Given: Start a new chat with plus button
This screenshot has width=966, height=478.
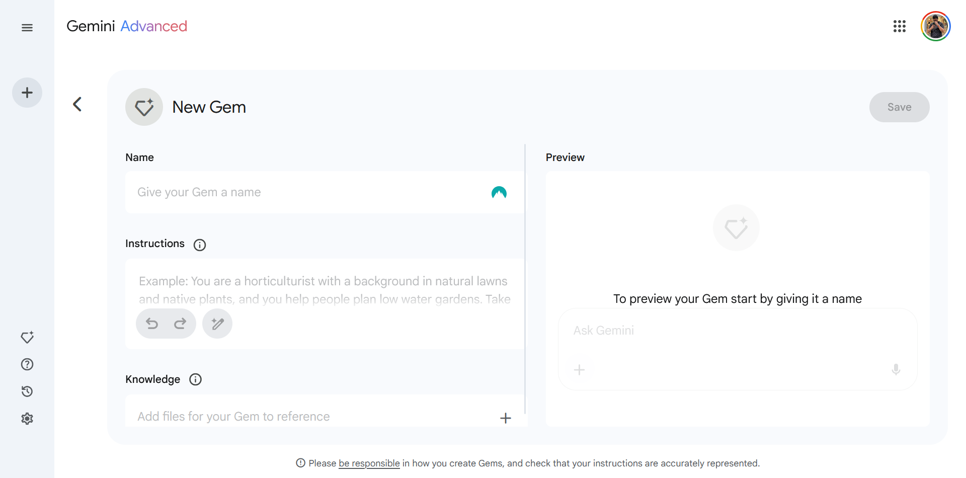Looking at the screenshot, I should coord(27,93).
